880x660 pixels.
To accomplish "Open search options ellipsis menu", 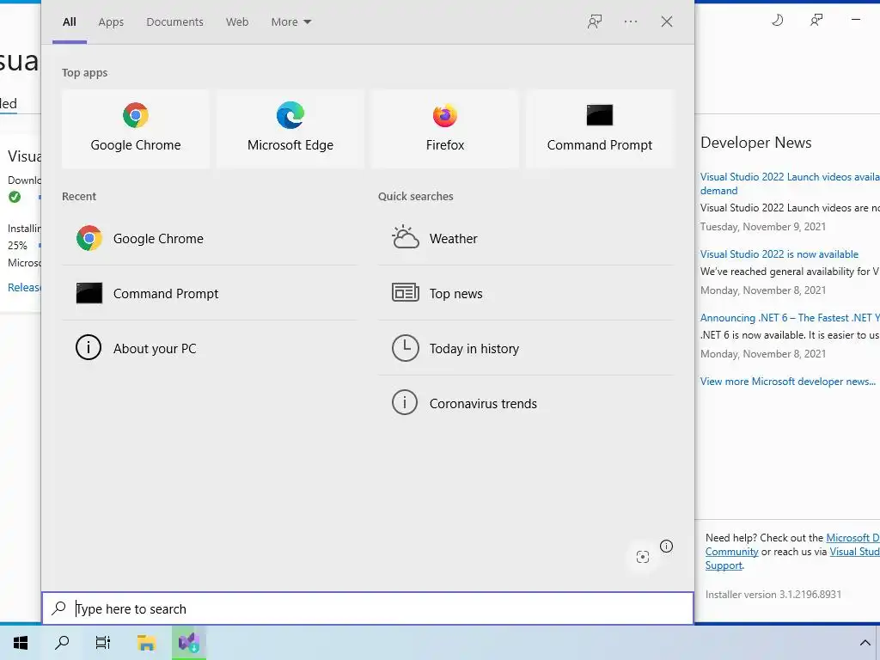I will 630,21.
